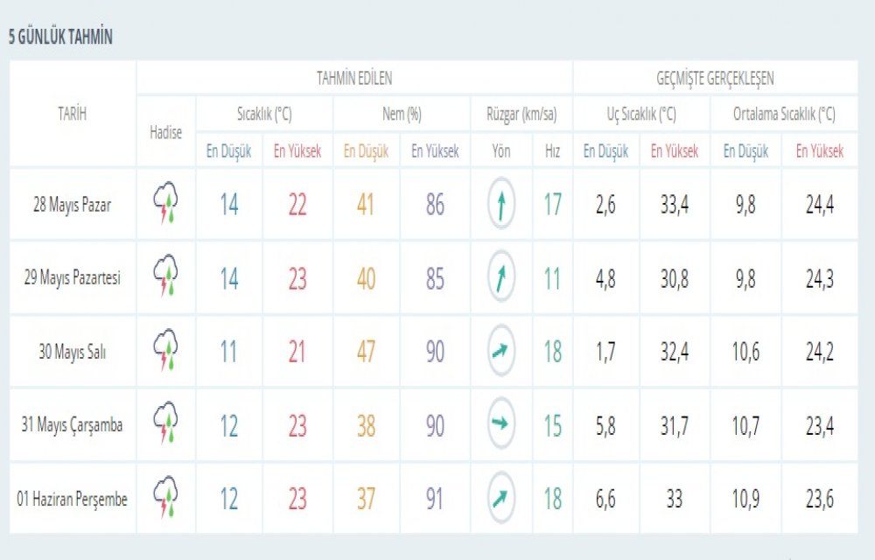Click the Nem (%) column header
The height and width of the screenshot is (560, 875).
[402, 114]
